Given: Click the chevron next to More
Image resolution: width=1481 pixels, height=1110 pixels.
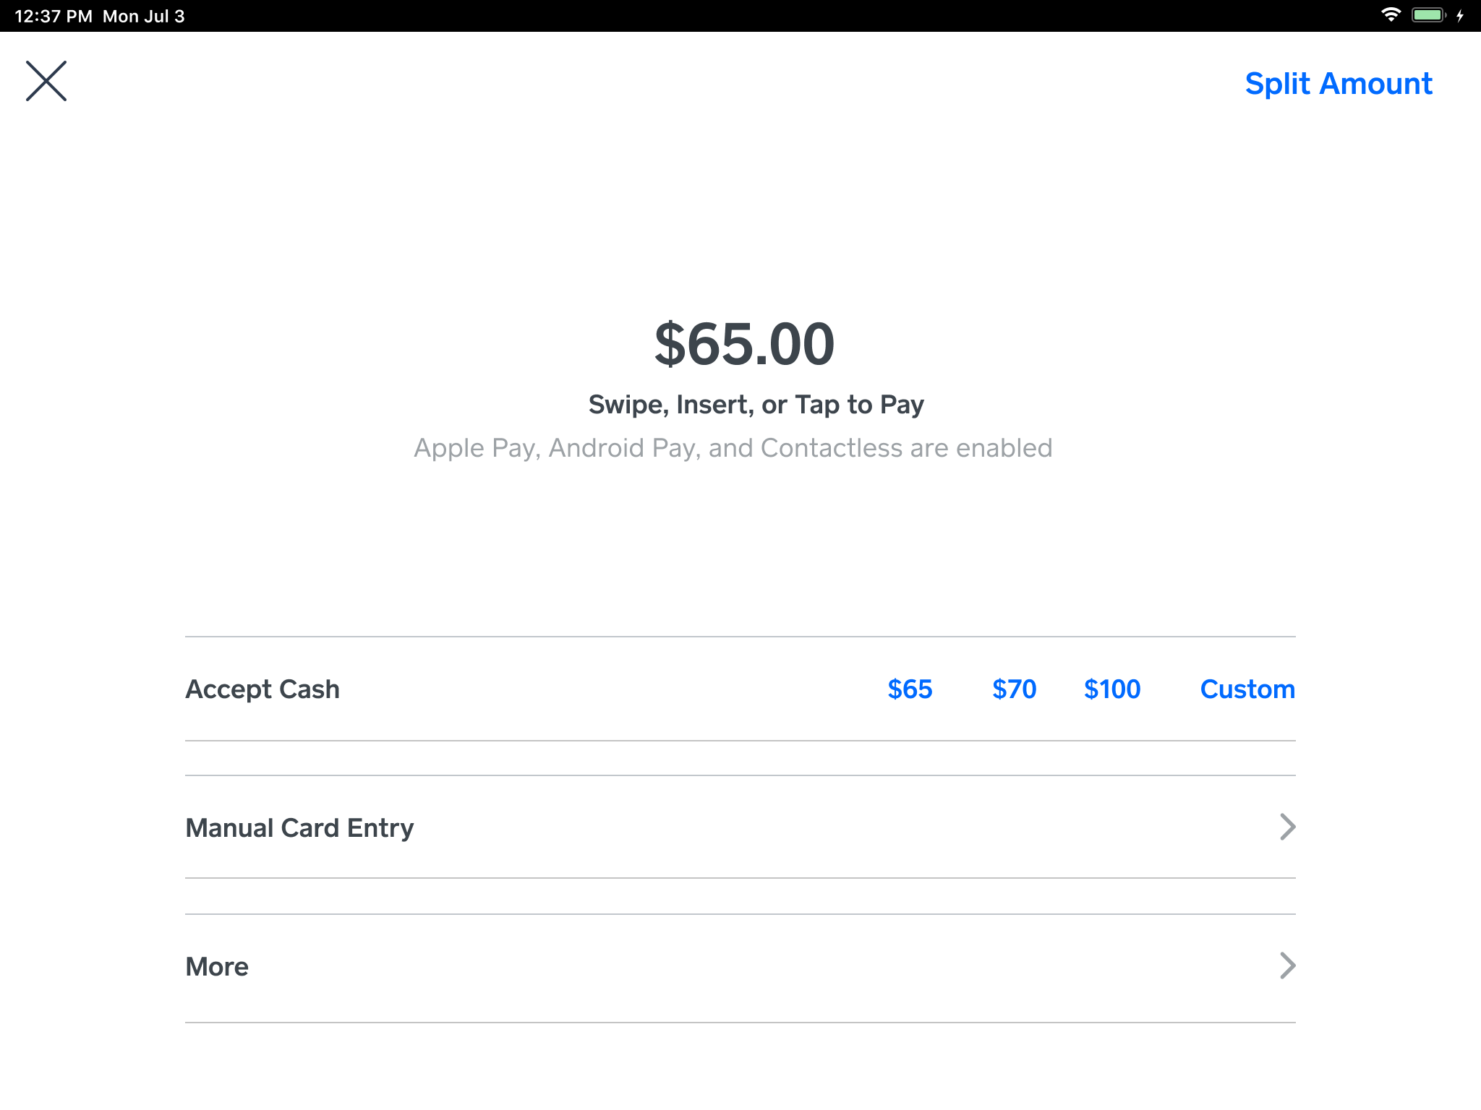Looking at the screenshot, I should click(x=1286, y=966).
